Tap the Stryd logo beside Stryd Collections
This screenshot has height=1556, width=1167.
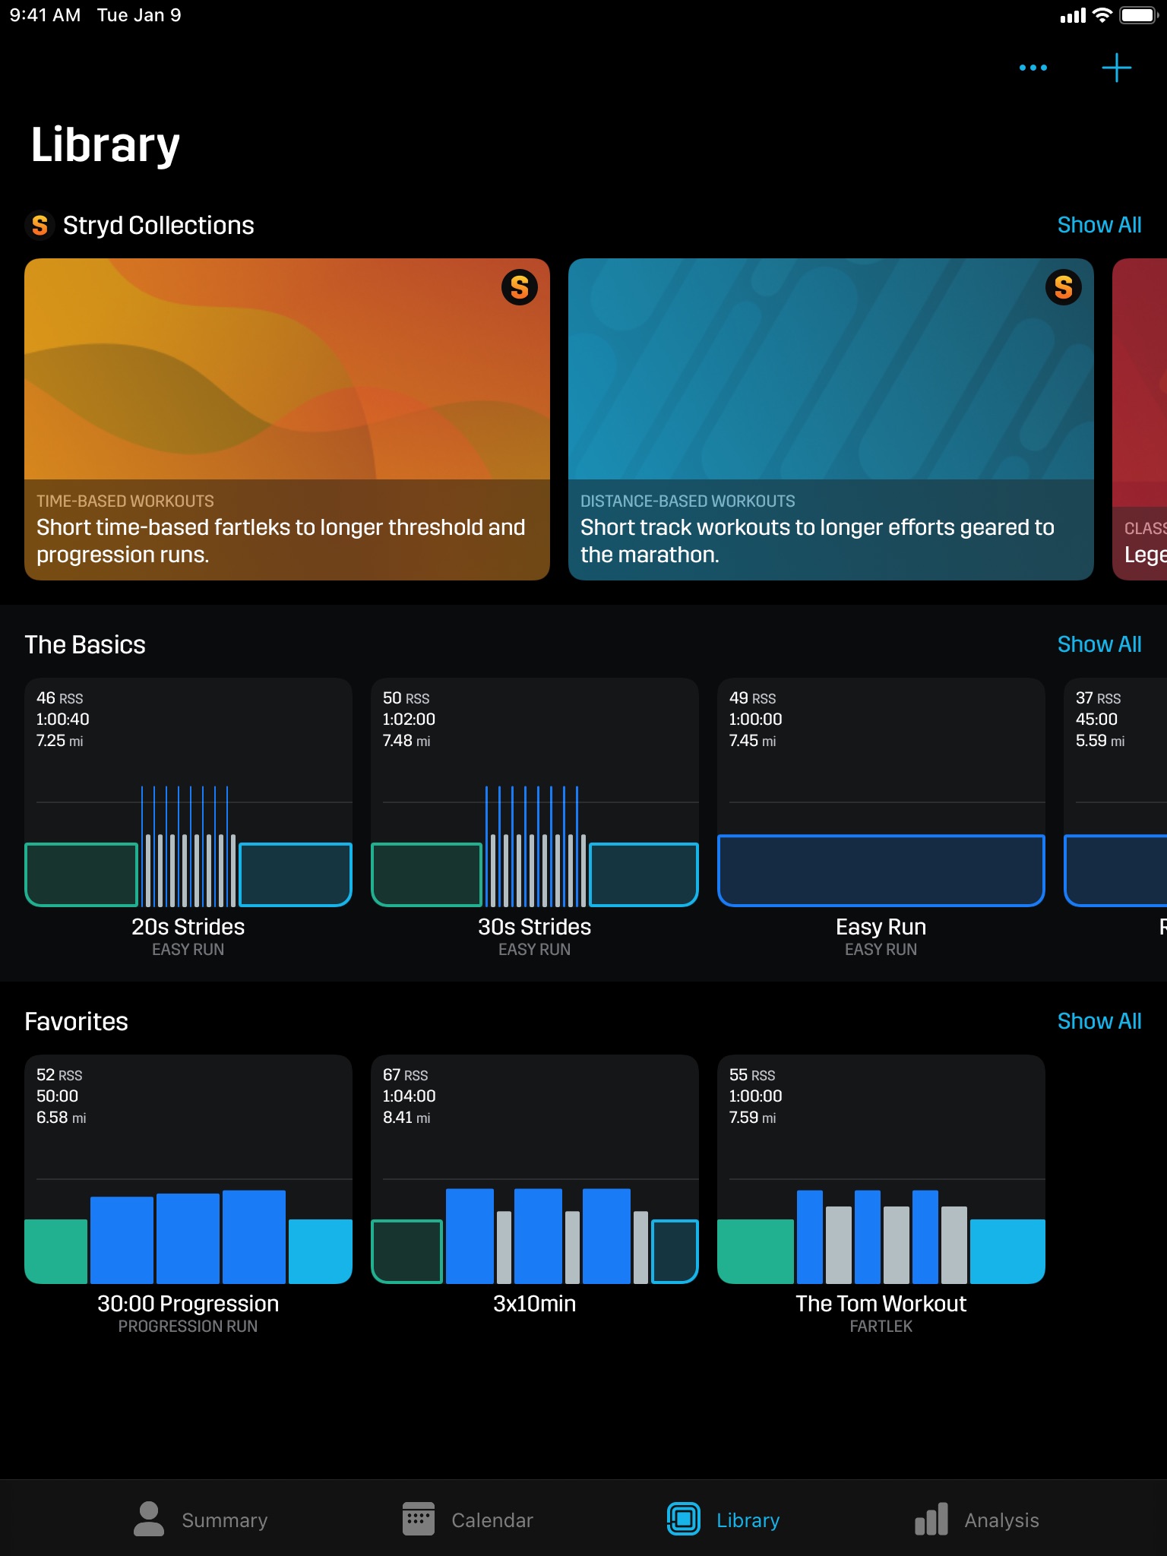pyautogui.click(x=40, y=225)
